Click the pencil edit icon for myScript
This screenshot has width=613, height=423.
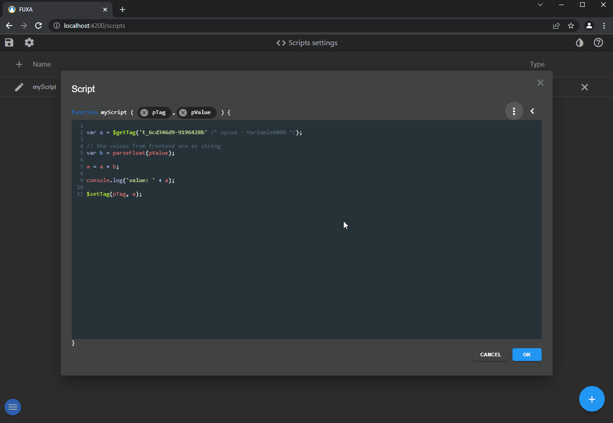click(x=19, y=87)
